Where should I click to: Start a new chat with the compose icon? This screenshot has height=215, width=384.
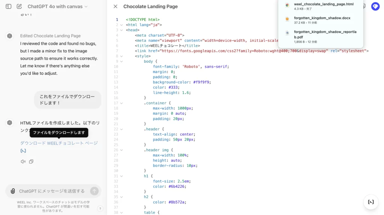(x=19, y=6)
